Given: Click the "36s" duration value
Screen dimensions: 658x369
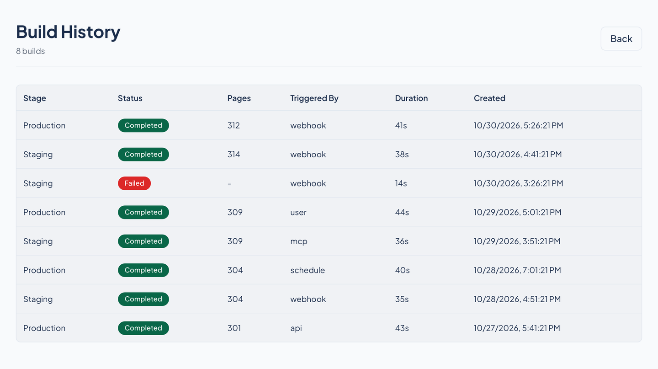Looking at the screenshot, I should (x=402, y=241).
